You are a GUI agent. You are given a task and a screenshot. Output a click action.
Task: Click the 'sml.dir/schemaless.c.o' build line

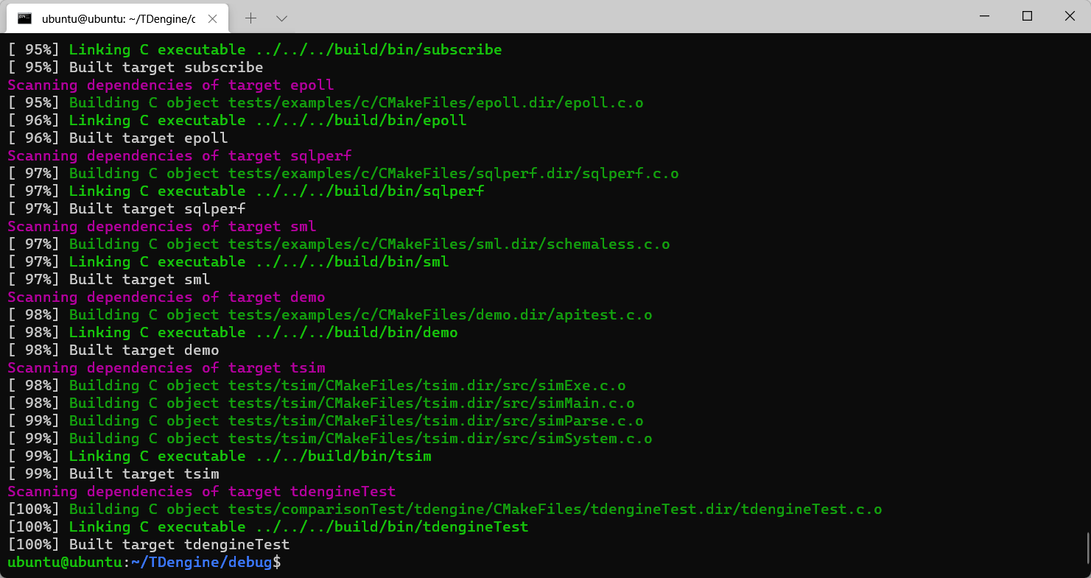point(339,244)
